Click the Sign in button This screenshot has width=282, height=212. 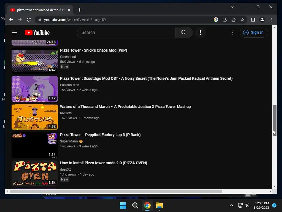[254, 33]
